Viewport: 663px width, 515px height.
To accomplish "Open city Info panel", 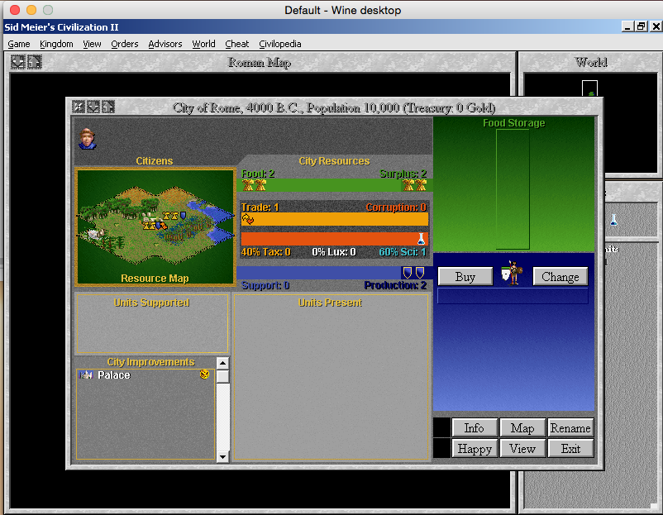I will [x=475, y=427].
